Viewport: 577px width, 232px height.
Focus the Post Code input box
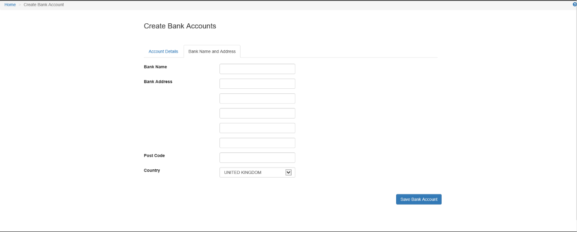pos(257,157)
